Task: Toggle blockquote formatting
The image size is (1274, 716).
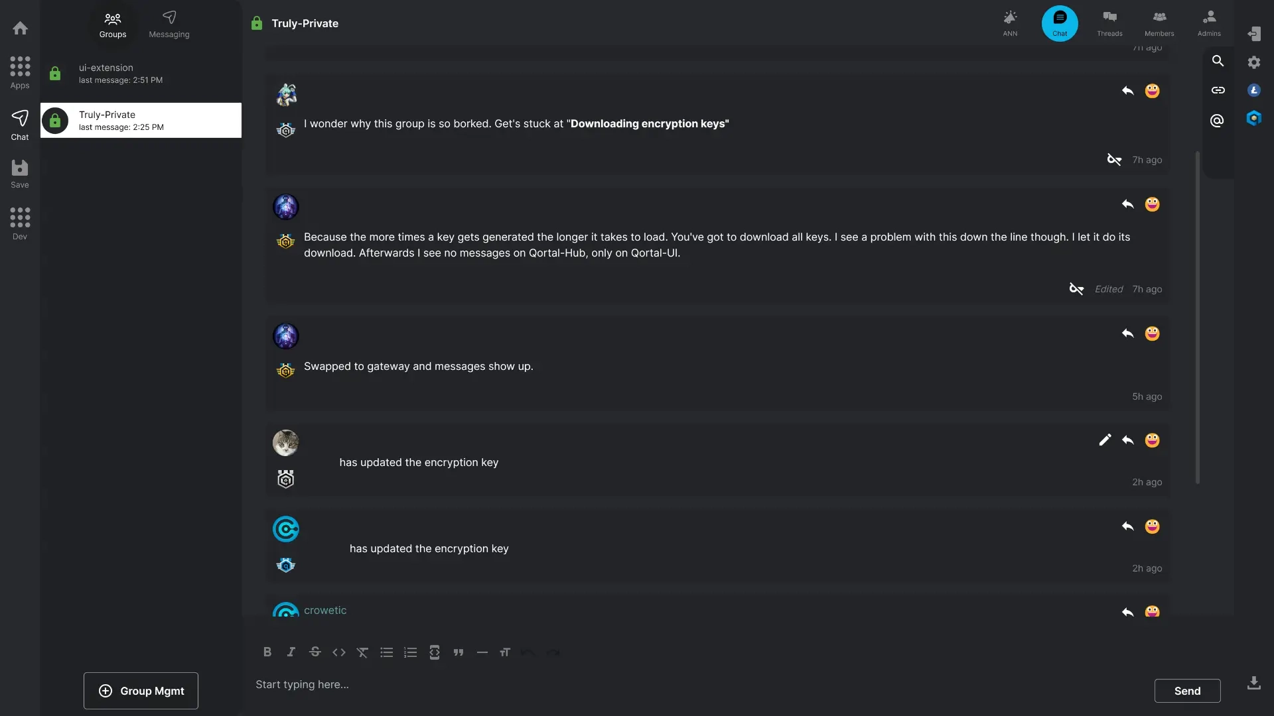Action: pyautogui.click(x=458, y=651)
